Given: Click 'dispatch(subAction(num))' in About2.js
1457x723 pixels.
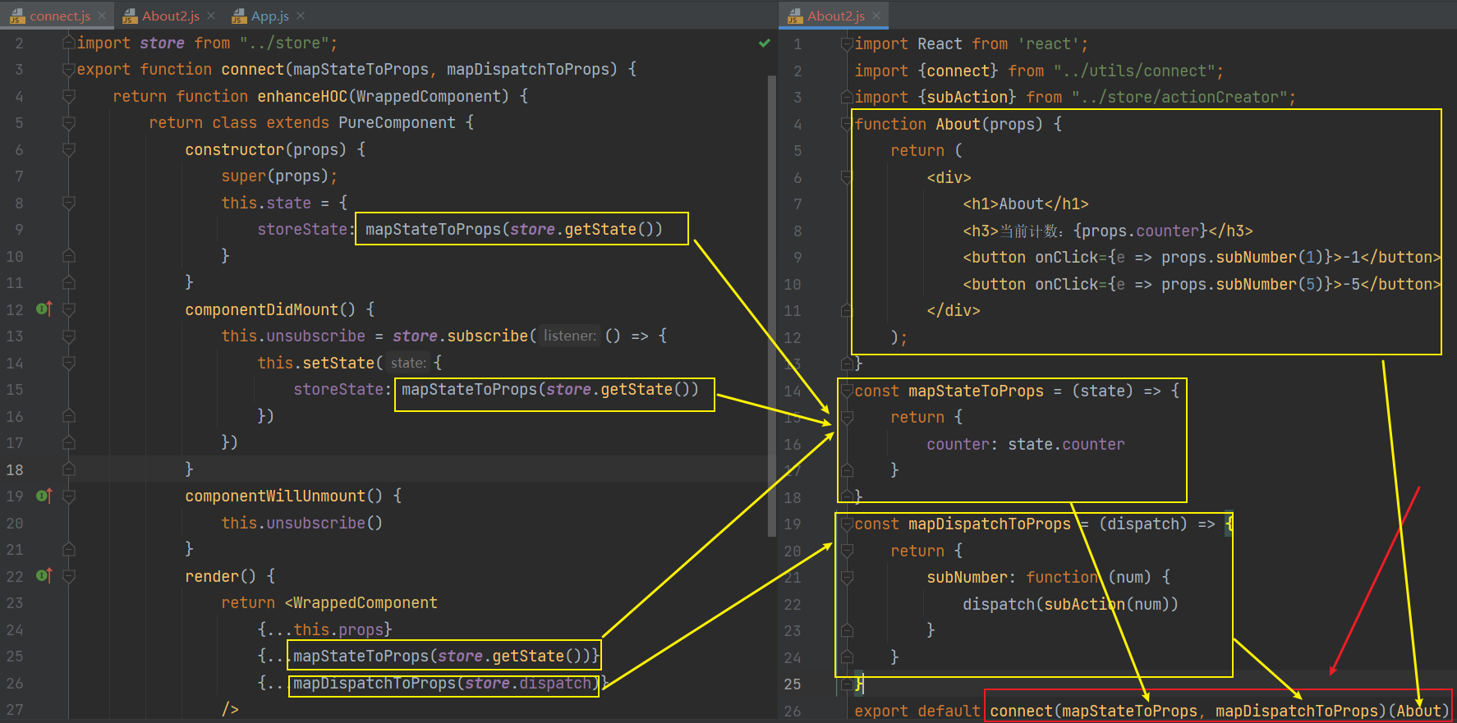Looking at the screenshot, I should (x=1071, y=604).
